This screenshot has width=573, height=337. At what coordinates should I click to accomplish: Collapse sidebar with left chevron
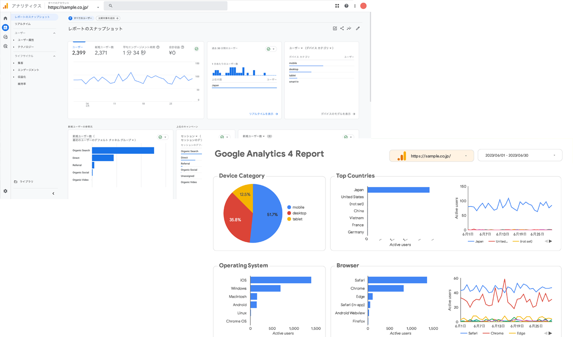point(53,193)
